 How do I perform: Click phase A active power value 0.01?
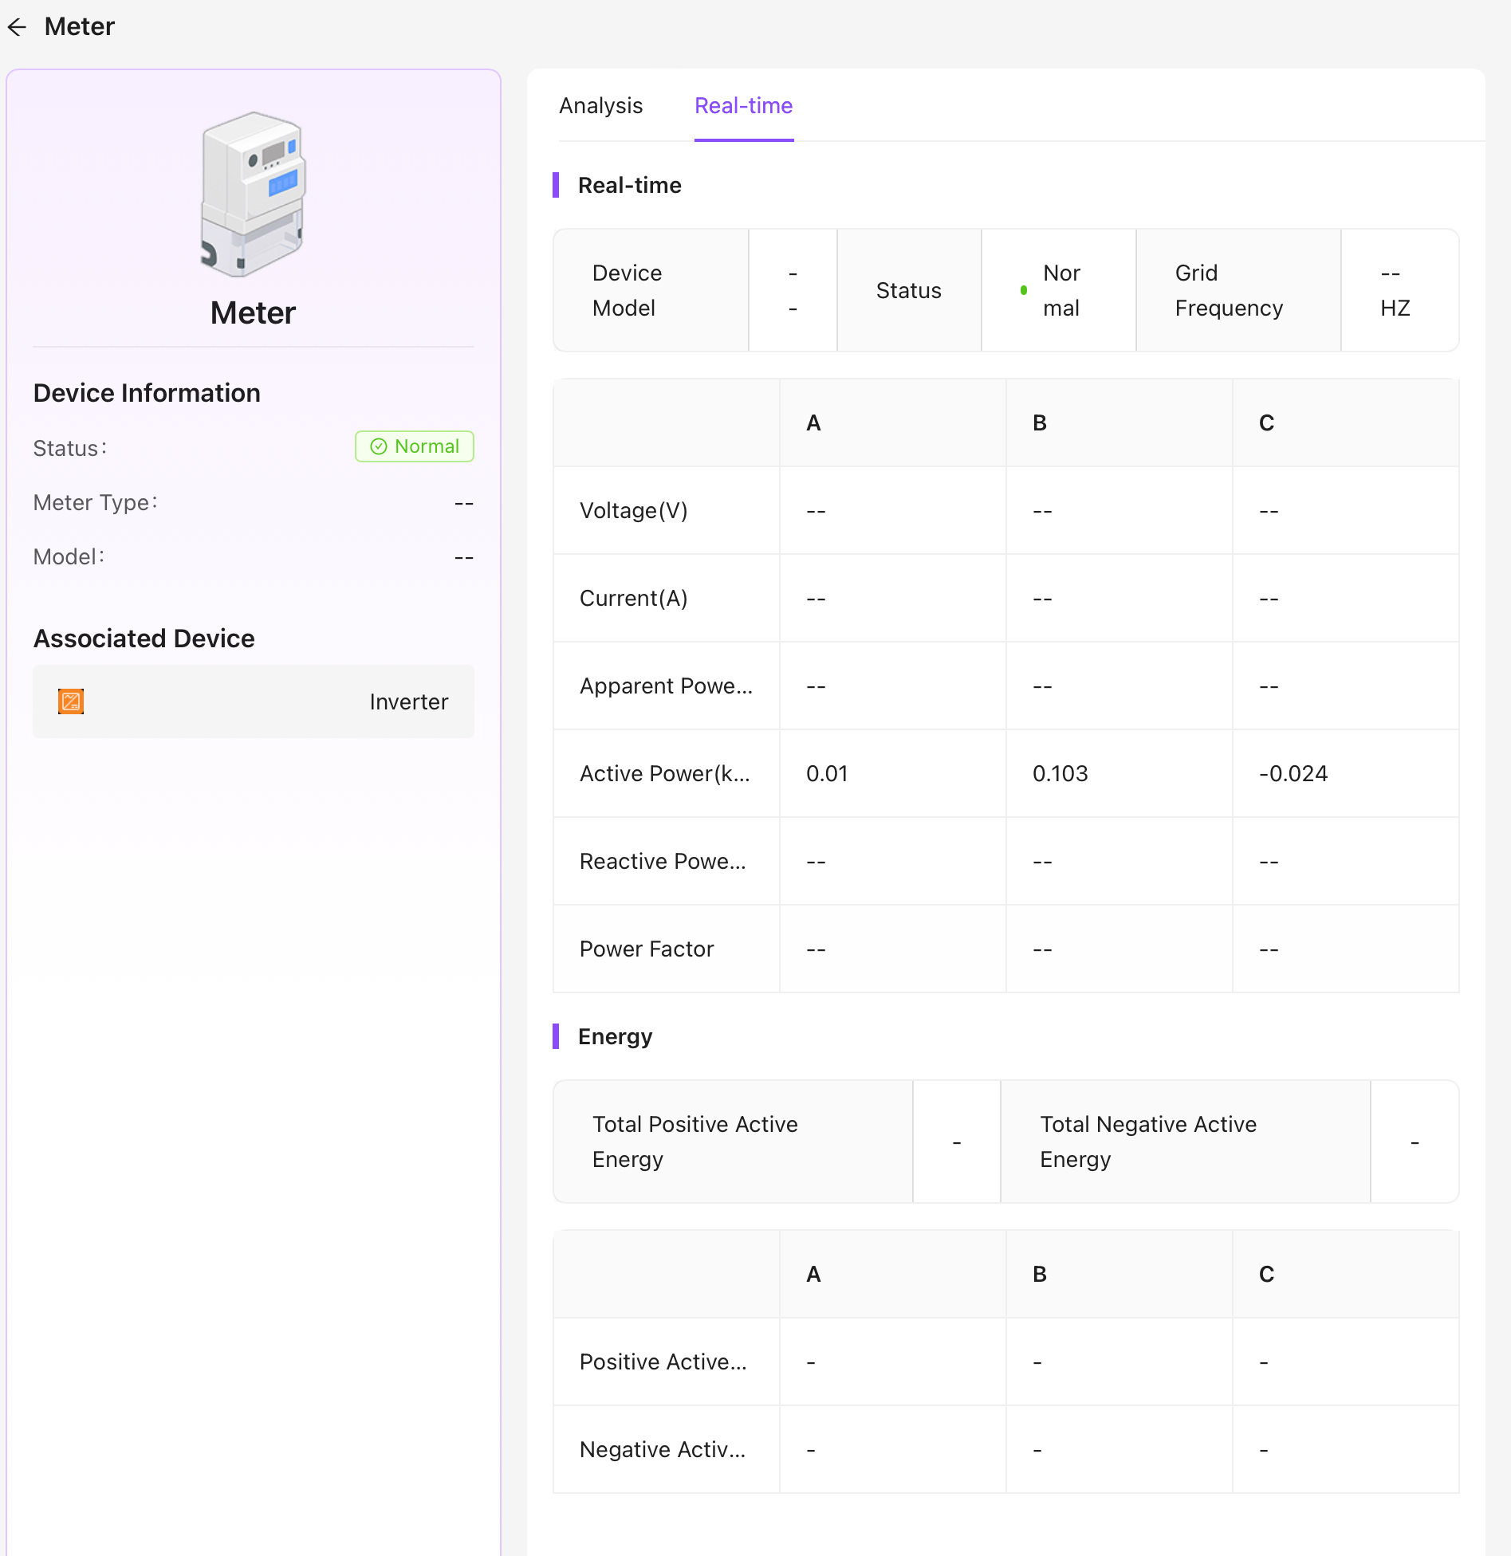click(x=827, y=773)
